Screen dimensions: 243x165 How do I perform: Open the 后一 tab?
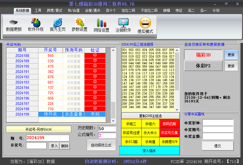(203, 11)
